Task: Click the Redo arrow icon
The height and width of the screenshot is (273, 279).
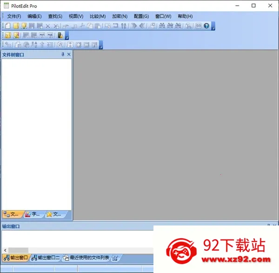Action: click(x=74, y=26)
